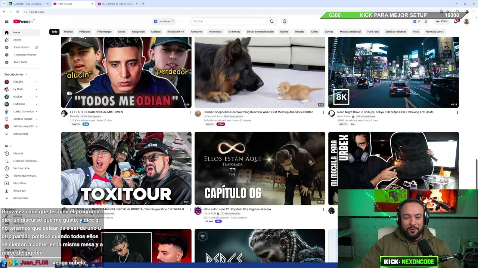Open the Crear menu button
The width and height of the screenshot is (478, 268).
pos(441,21)
